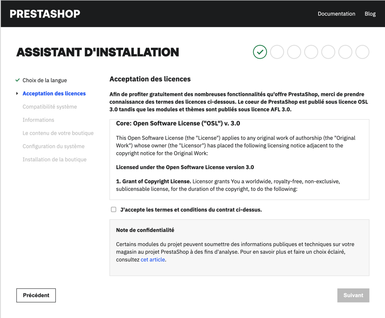385x318 pixels.
Task: Select Le contenu de votre boutique step
Action: (x=58, y=133)
